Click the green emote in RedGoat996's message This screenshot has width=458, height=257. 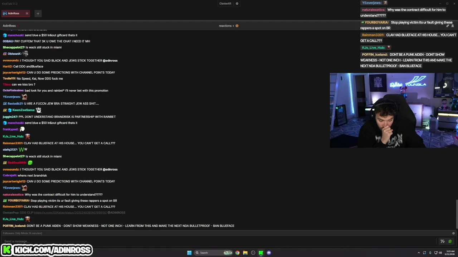pos(30,162)
